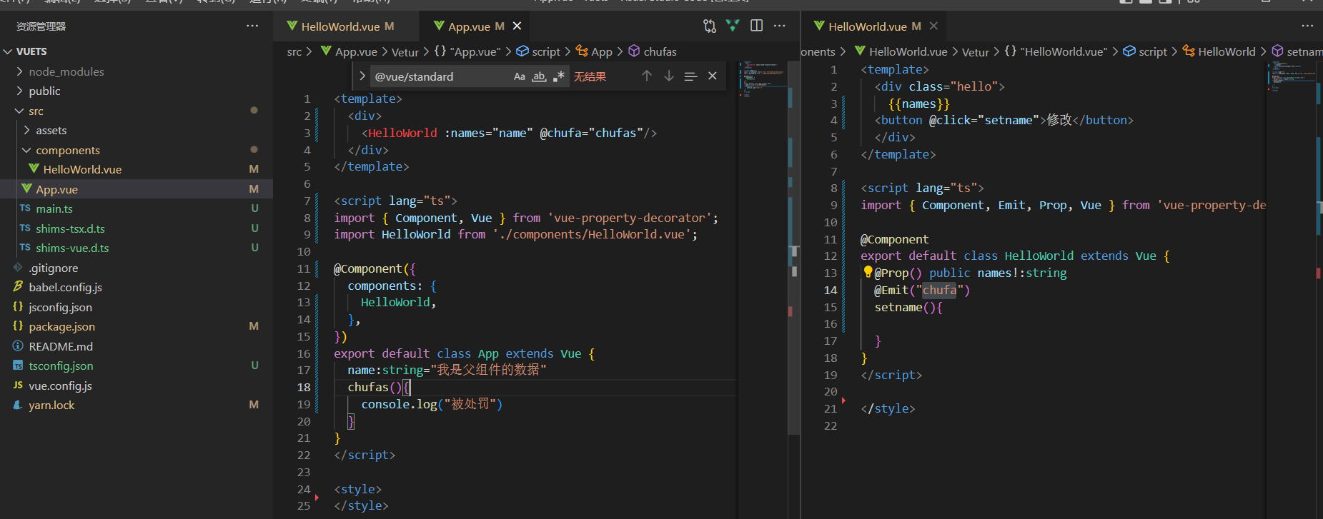The height and width of the screenshot is (519, 1323).
Task: Click console.log line in App.vue
Action: coord(432,404)
